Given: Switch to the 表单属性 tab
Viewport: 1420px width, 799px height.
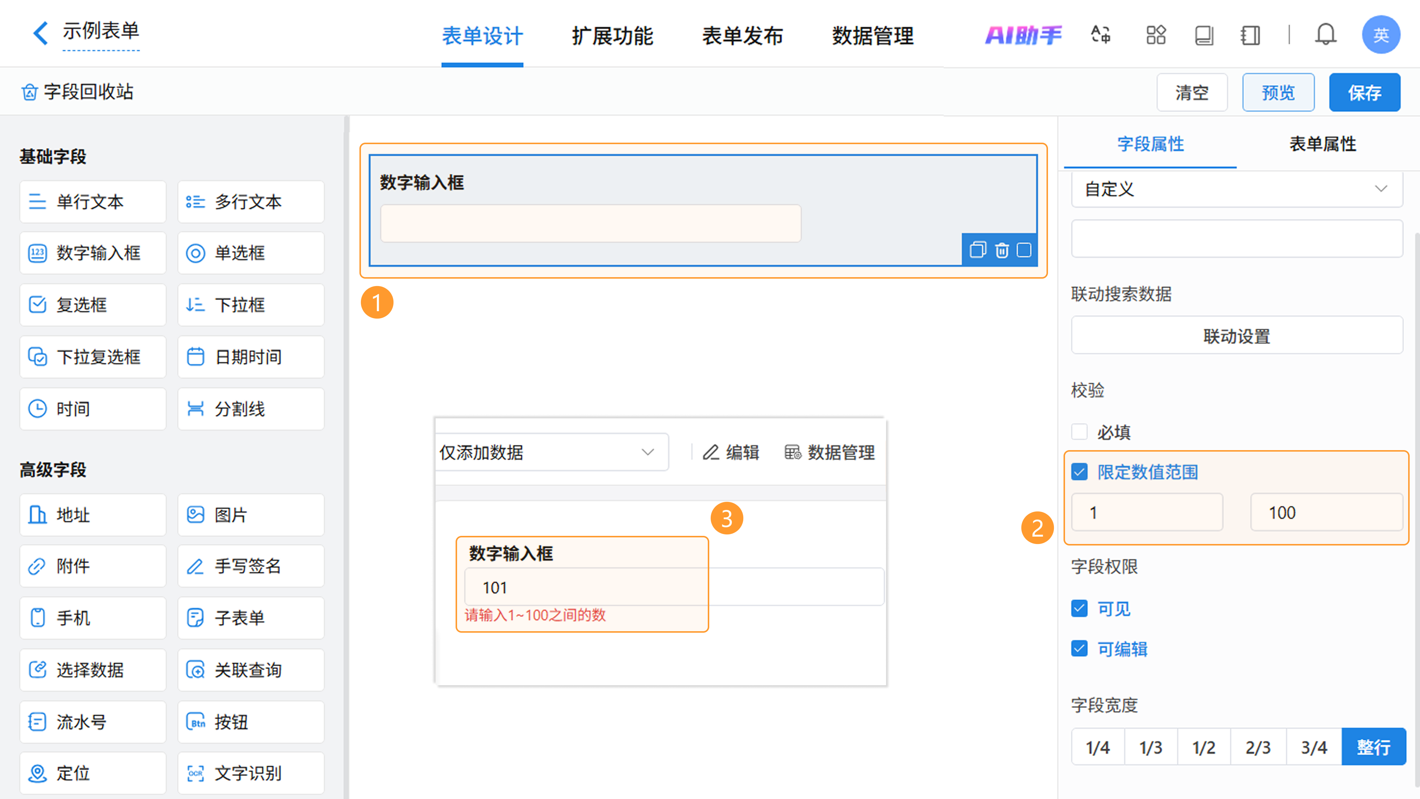Looking at the screenshot, I should pos(1322,144).
